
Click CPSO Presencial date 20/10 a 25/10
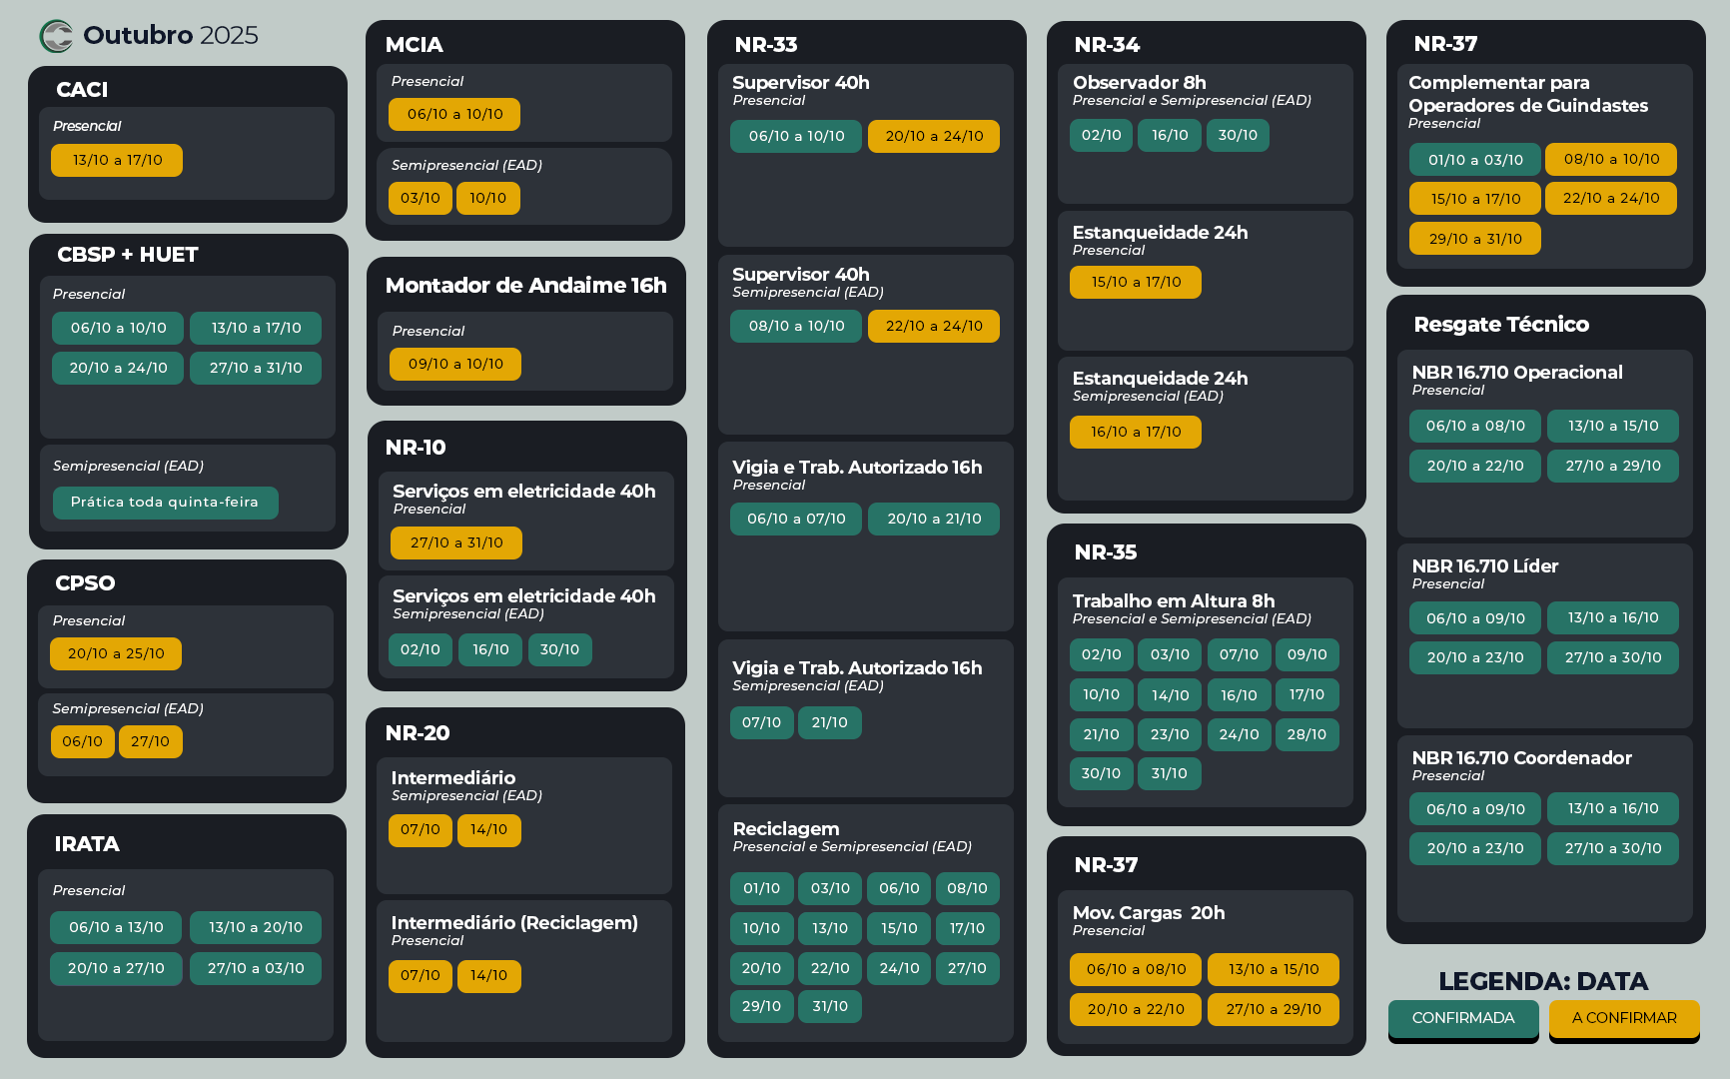tap(116, 654)
